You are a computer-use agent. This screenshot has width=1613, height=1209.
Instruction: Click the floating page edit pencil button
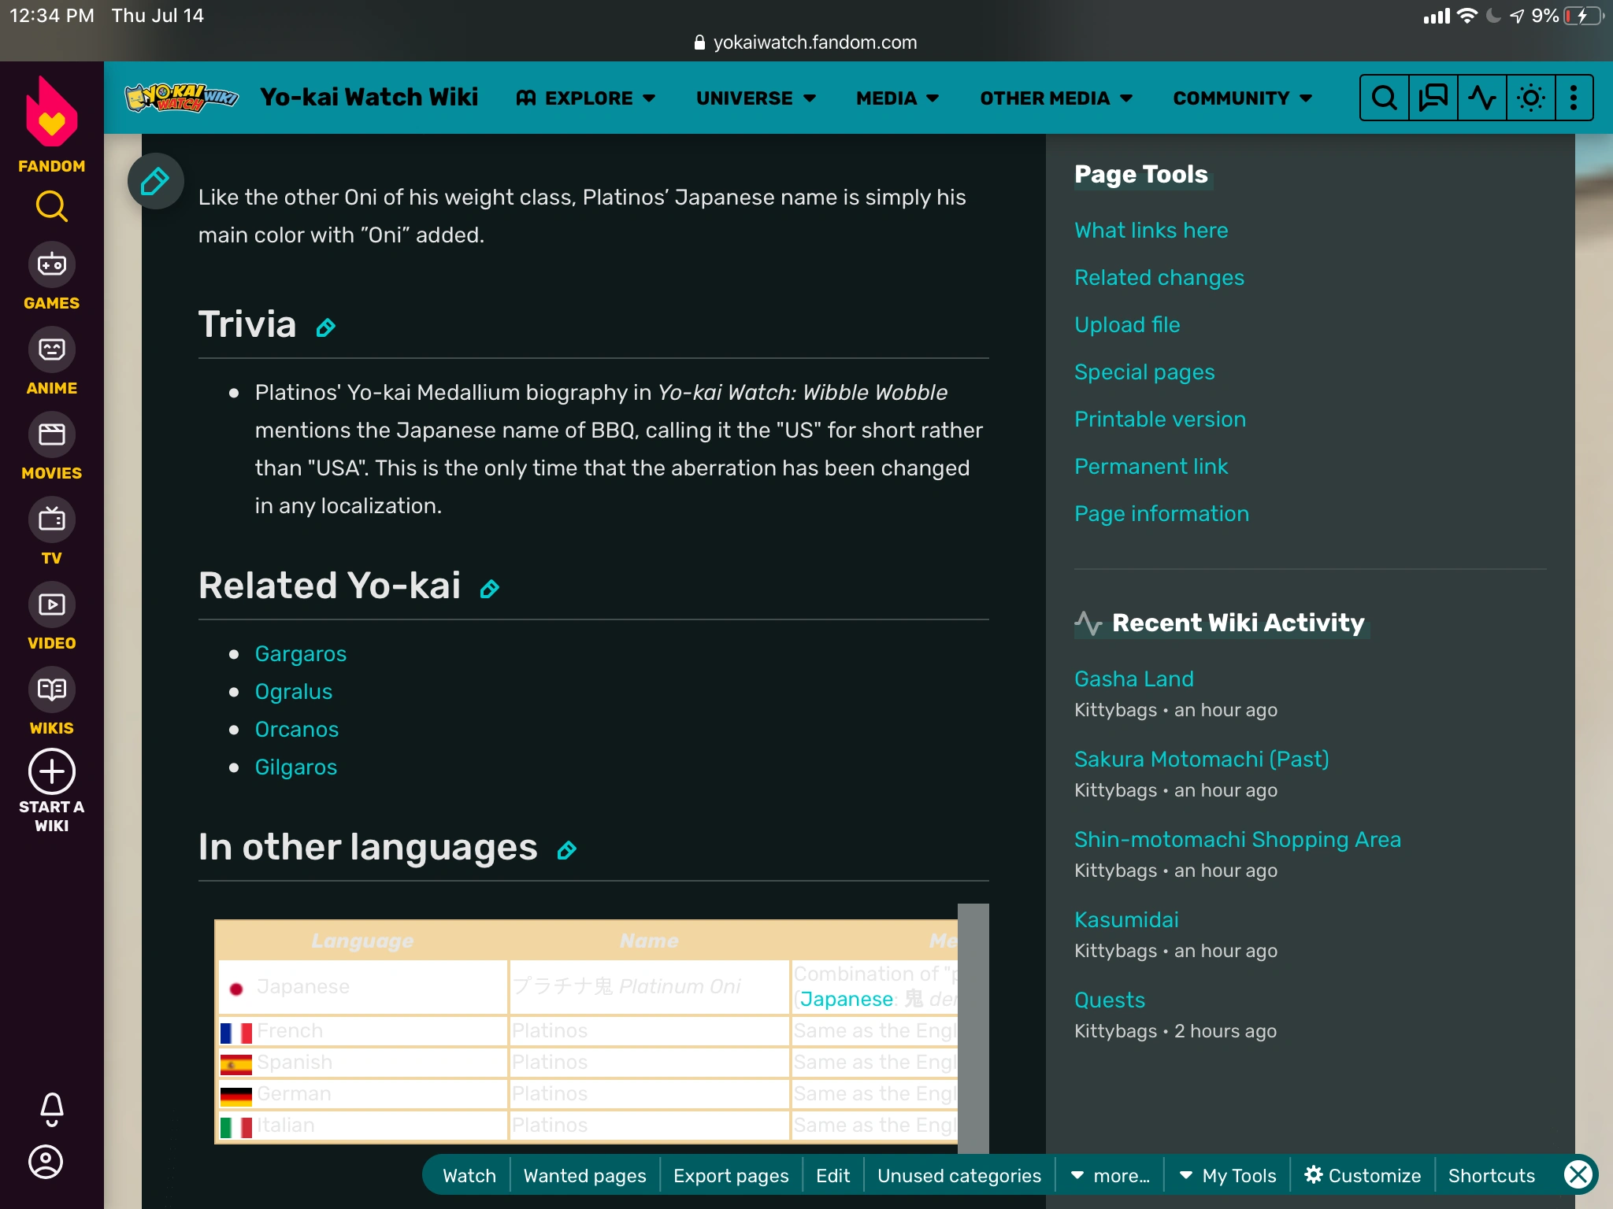pos(155,181)
